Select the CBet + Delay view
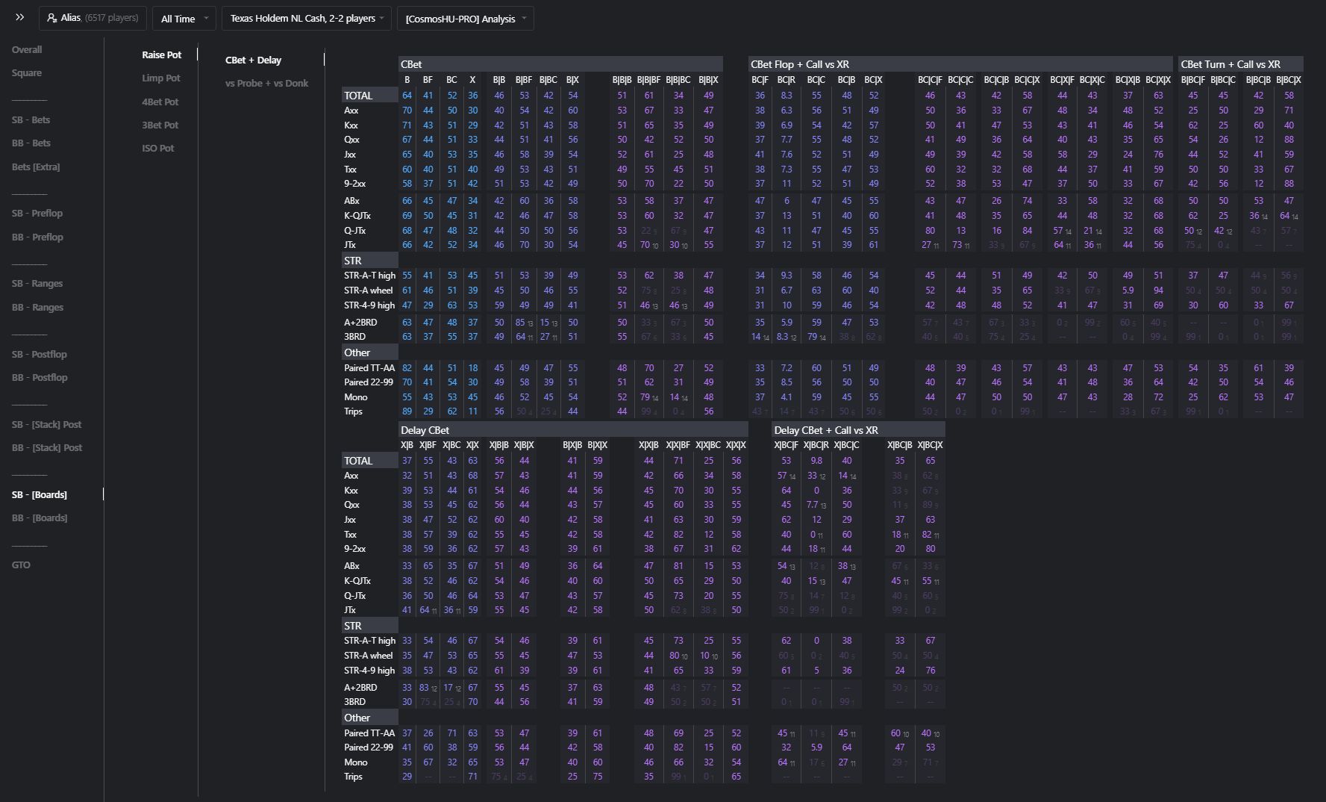This screenshot has width=1326, height=802. (253, 60)
